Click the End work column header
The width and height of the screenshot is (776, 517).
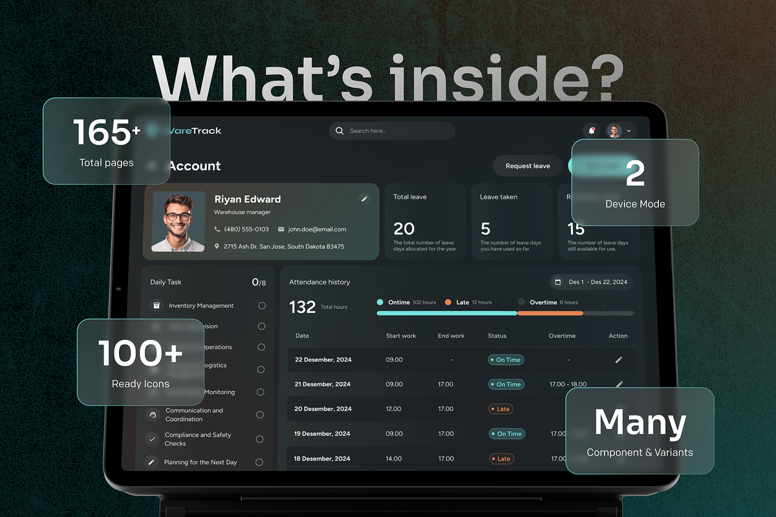[x=451, y=336]
